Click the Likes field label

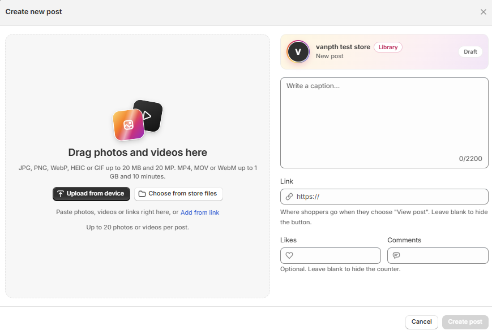pyautogui.click(x=288, y=240)
